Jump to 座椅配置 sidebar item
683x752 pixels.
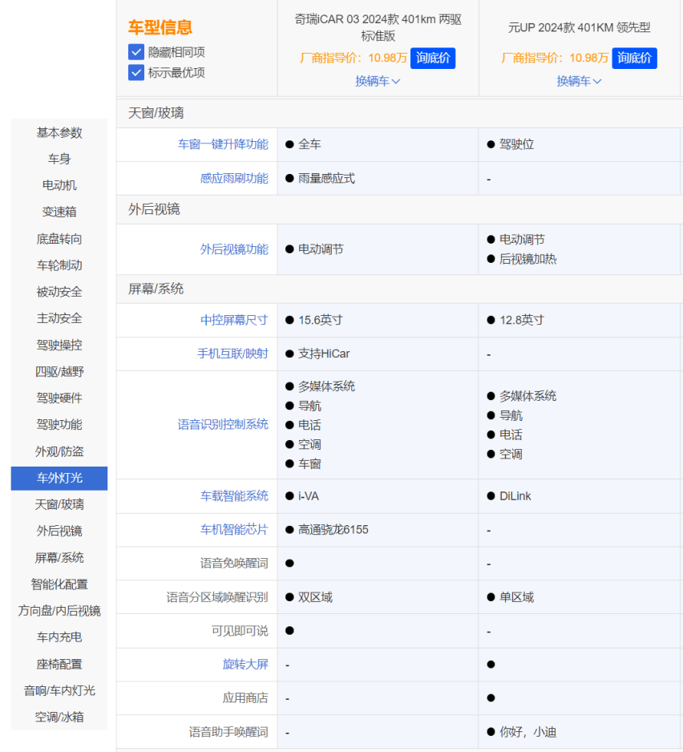point(59,665)
